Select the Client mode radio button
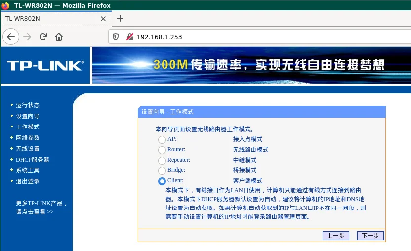Image resolution: width=411 pixels, height=251 pixels. 162,181
